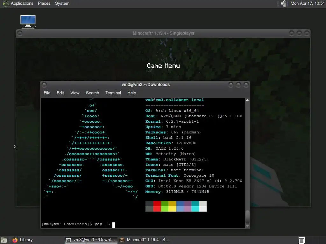Click the volume speaker icon in panel
This screenshot has height=244, width=326.
coord(284,3)
